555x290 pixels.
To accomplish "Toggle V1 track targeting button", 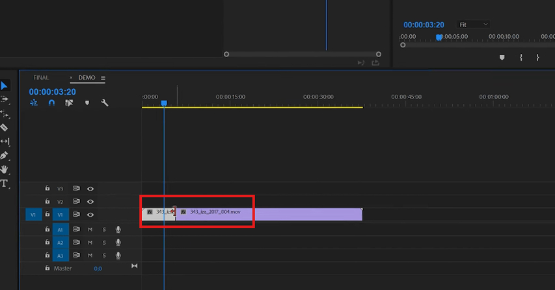I will point(61,215).
